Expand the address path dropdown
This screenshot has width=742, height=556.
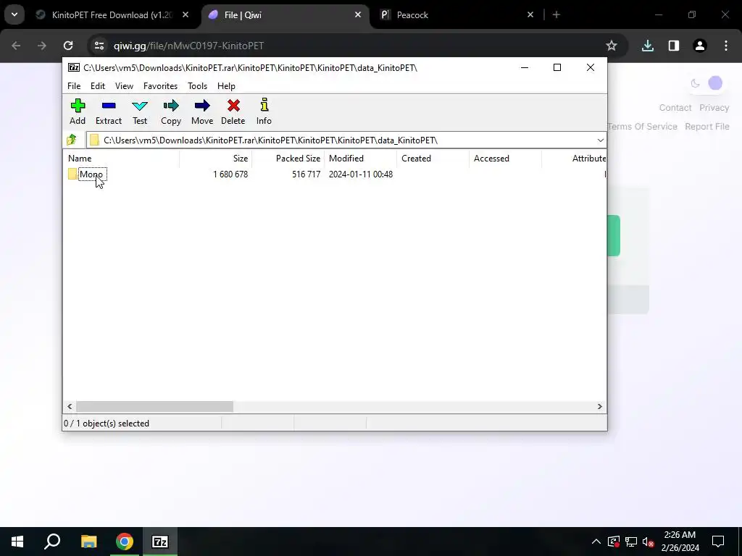pos(600,140)
